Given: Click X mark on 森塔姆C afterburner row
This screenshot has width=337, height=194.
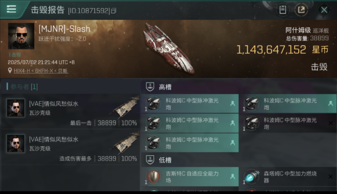Looking at the screenshot, I should [x=331, y=177].
